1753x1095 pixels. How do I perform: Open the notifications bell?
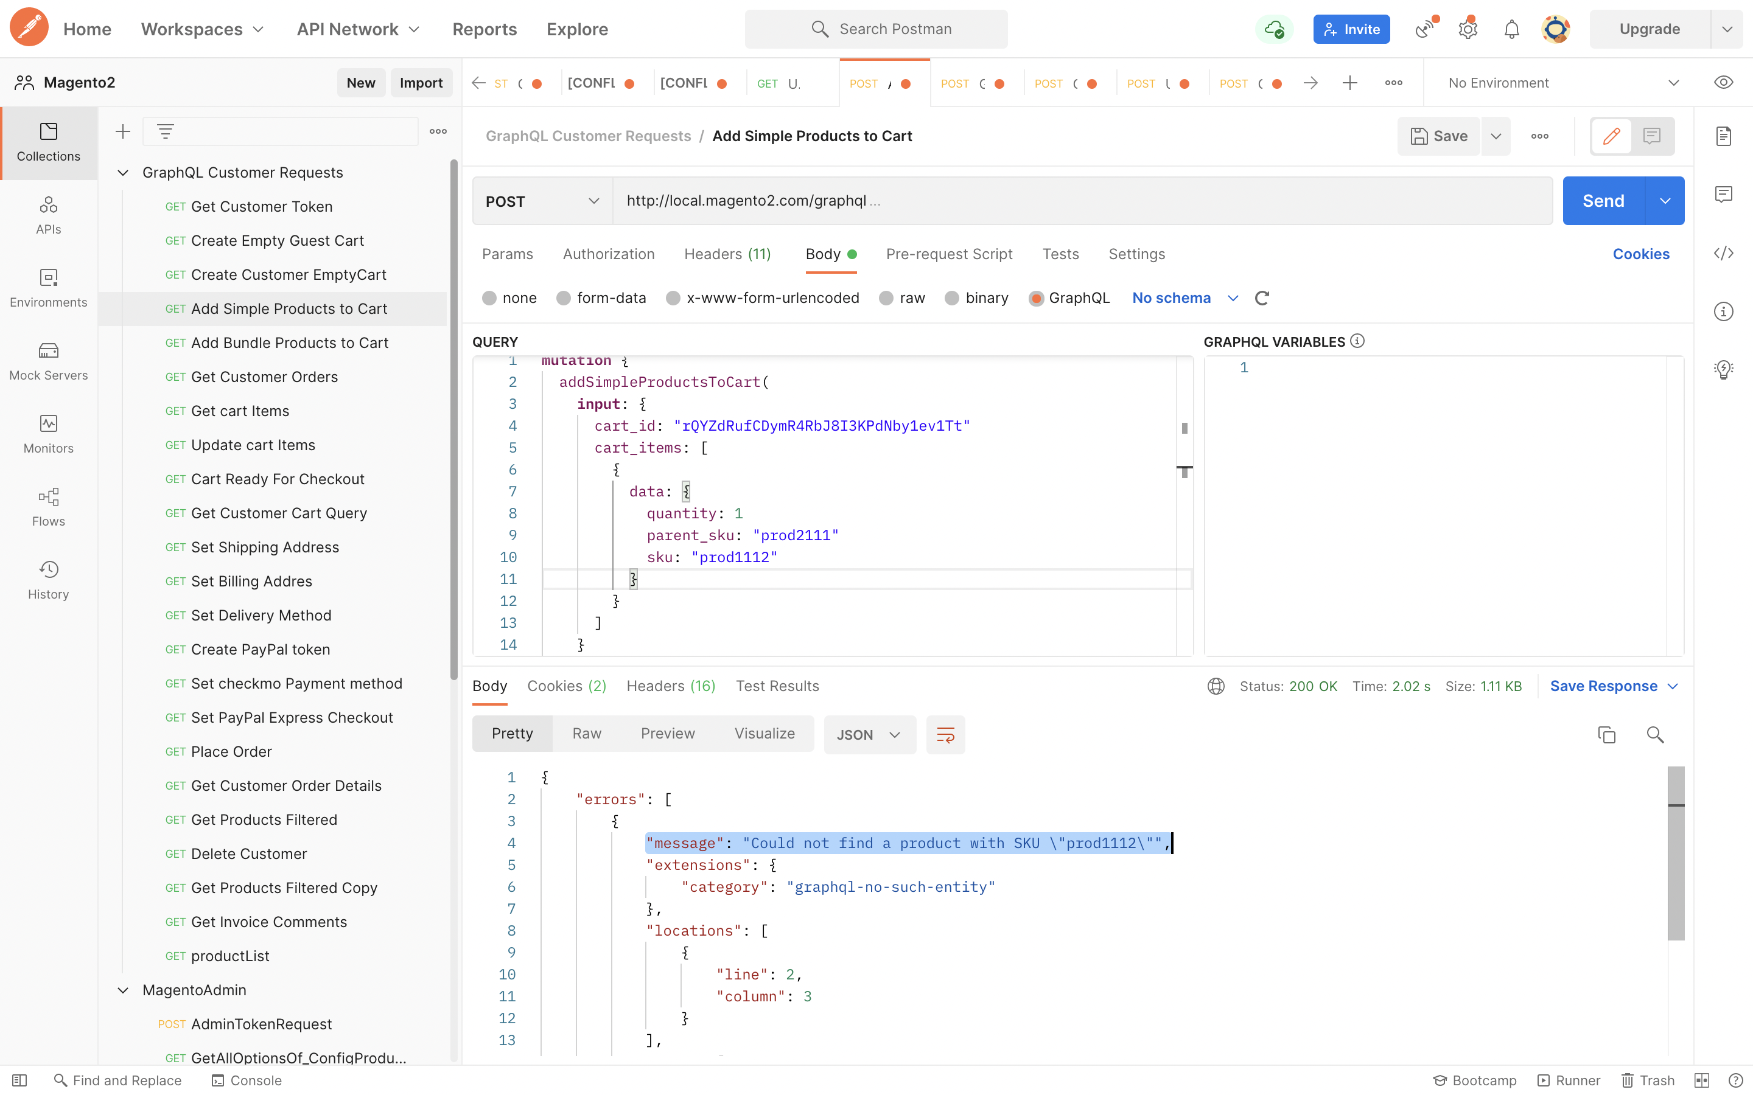1511,29
